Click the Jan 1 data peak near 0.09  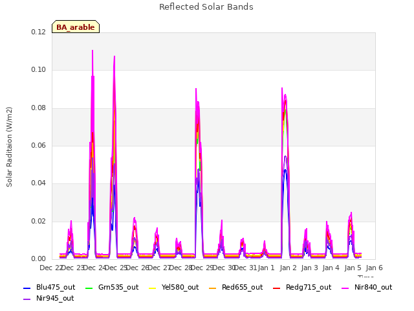pyautogui.click(x=282, y=89)
